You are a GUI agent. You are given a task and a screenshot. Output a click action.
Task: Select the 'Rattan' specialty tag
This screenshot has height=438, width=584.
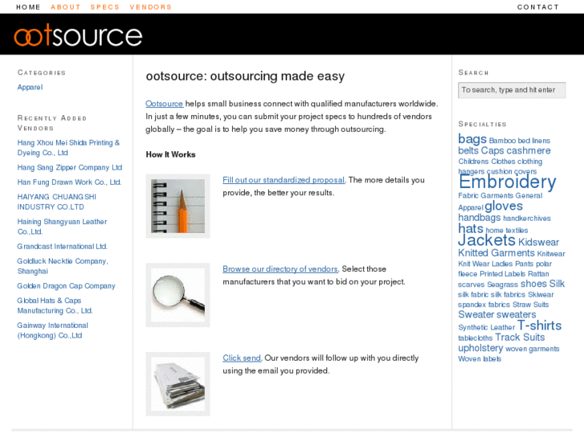pos(538,274)
